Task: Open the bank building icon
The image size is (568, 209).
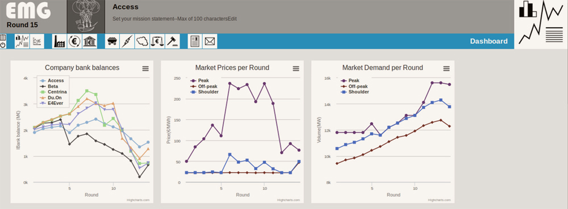Action: [90, 41]
